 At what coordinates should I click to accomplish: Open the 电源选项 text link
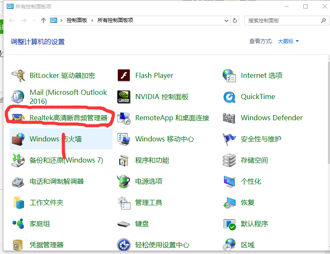(149, 181)
